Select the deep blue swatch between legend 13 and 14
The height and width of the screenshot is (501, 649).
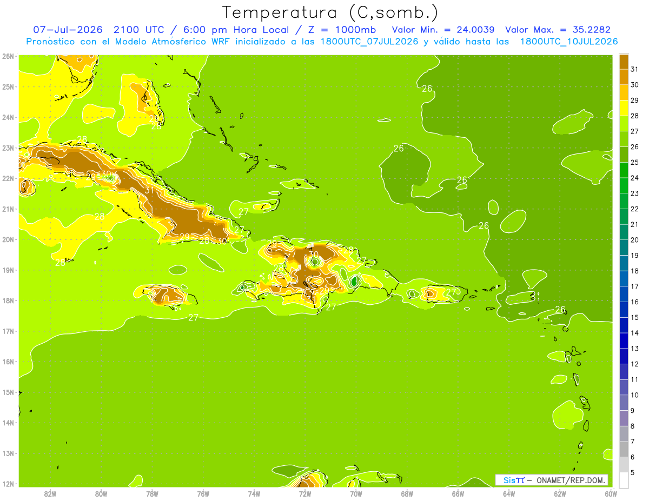(x=624, y=340)
